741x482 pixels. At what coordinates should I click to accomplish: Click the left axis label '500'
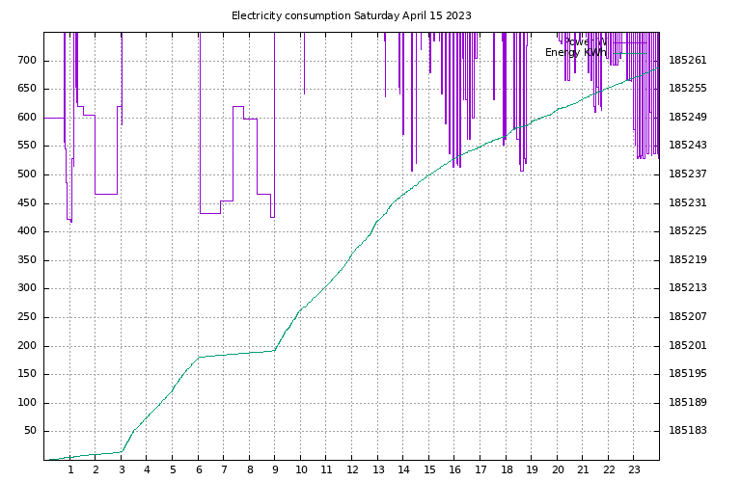(27, 174)
